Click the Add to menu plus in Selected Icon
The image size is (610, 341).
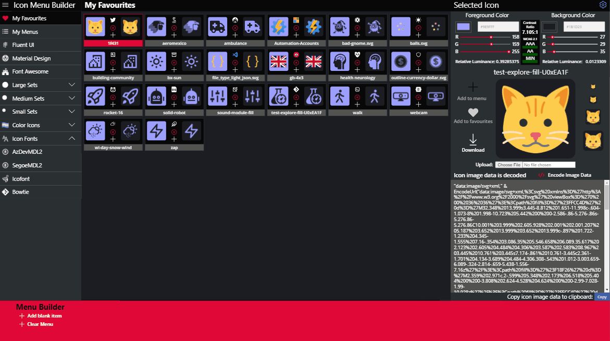pyautogui.click(x=472, y=87)
